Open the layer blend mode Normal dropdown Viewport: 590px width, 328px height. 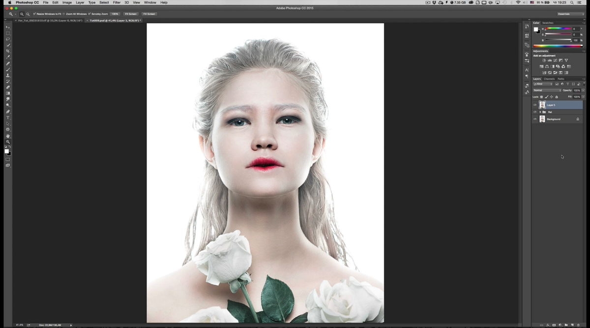click(x=547, y=90)
